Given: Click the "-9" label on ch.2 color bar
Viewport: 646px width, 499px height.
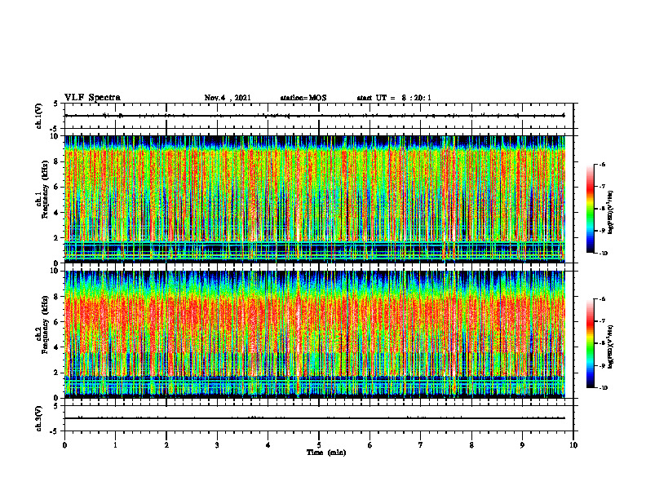Looking at the screenshot, I should click(x=602, y=365).
